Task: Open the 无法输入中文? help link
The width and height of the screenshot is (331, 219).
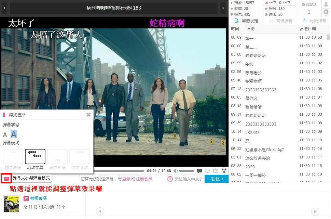Action: (x=188, y=179)
